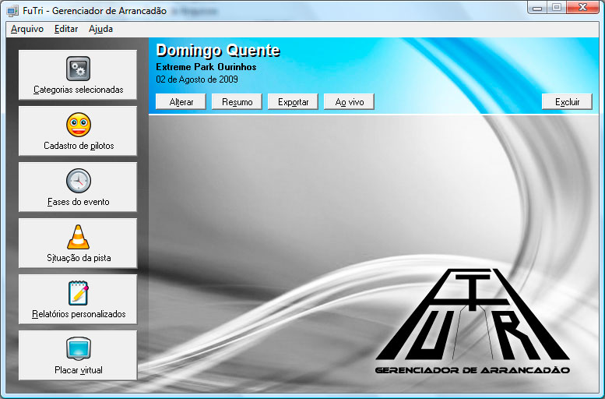Select the traffic cone Situação da pista icon
605x399 pixels.
[78, 237]
